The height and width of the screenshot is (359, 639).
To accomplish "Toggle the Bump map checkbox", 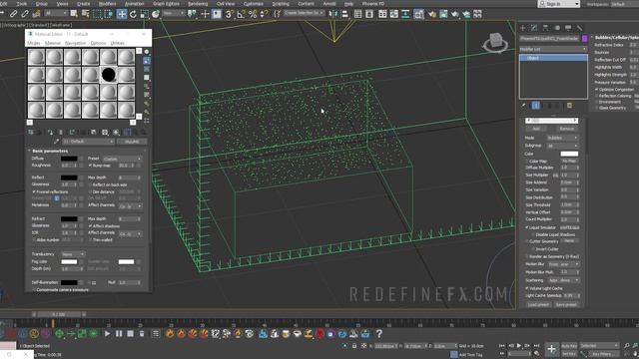I will pyautogui.click(x=91, y=166).
